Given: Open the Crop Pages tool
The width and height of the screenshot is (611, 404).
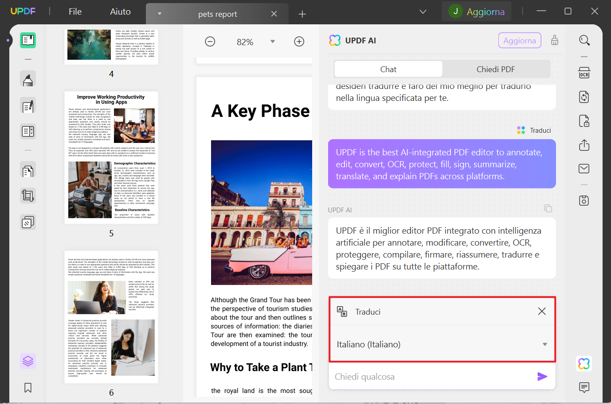Looking at the screenshot, I should click(28, 195).
